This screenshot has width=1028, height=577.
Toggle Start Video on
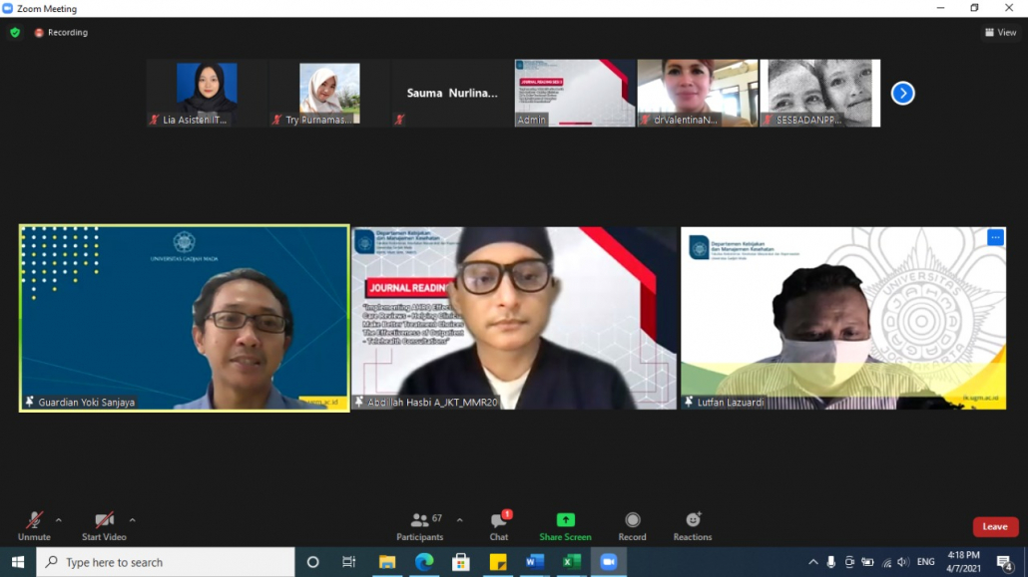(104, 525)
